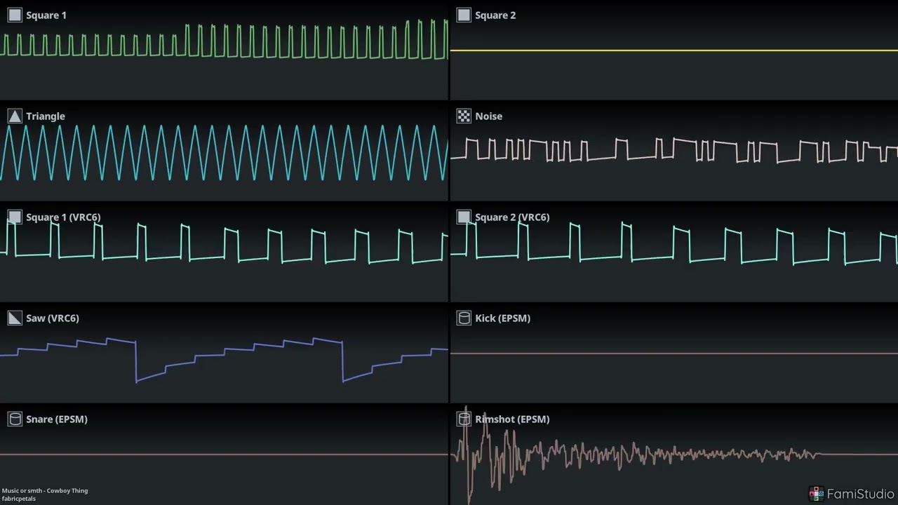This screenshot has width=898, height=505.
Task: Click the Square 2 channel icon
Action: click(464, 15)
